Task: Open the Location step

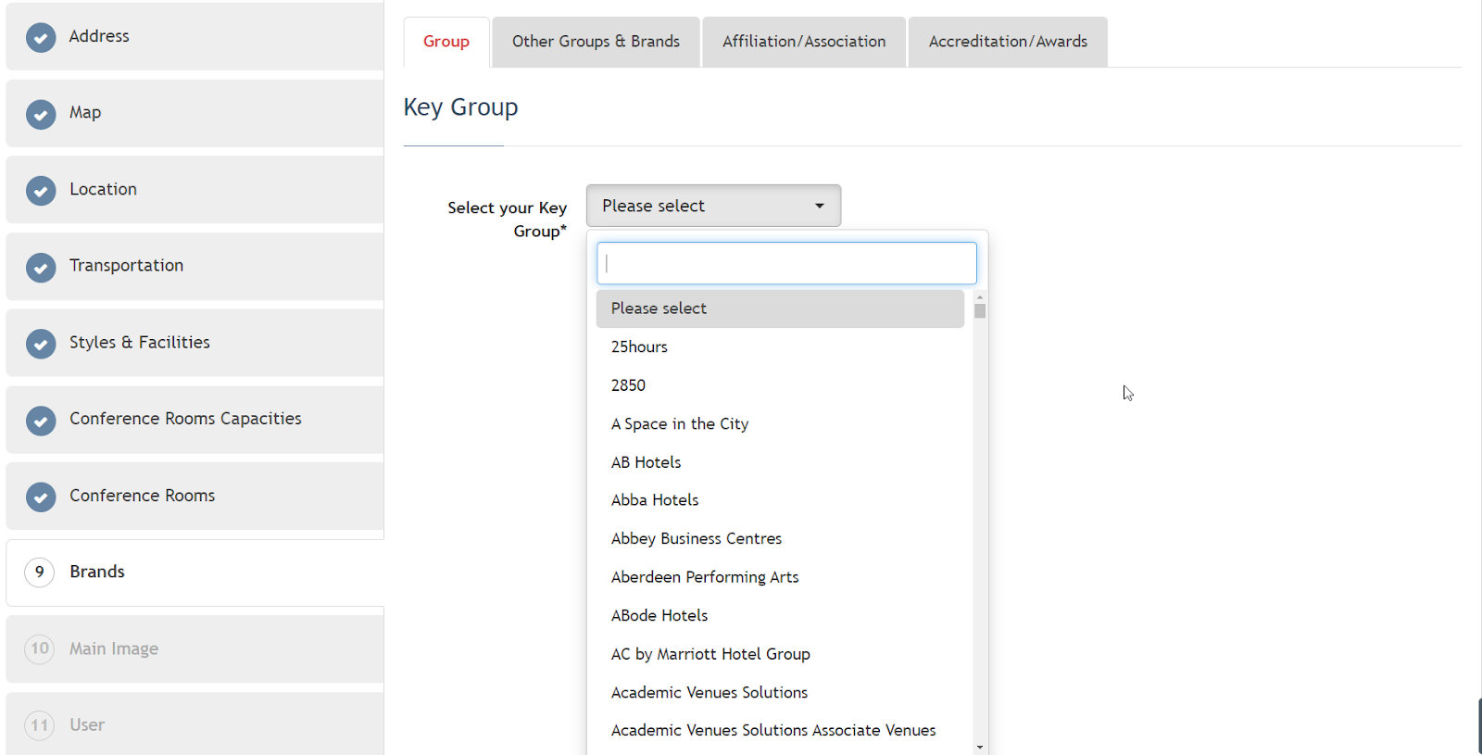Action: [x=195, y=189]
